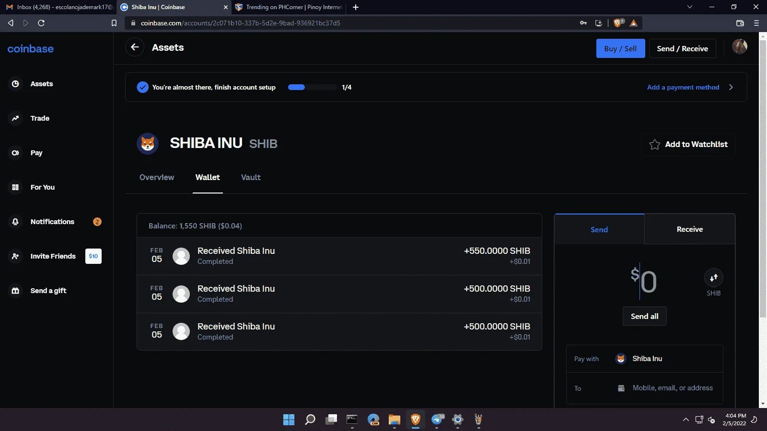The image size is (767, 431).
Task: Click the $10 invite reward badge
Action: click(93, 256)
